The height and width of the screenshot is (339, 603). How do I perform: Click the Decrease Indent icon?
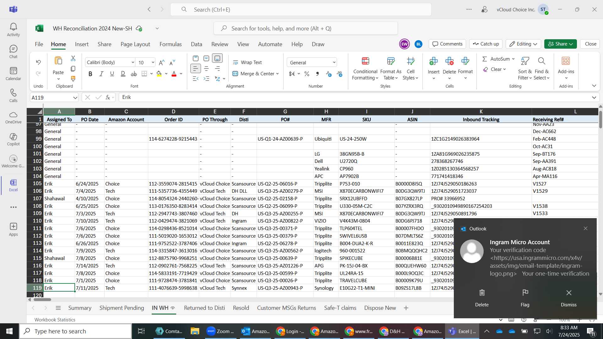(x=195, y=78)
